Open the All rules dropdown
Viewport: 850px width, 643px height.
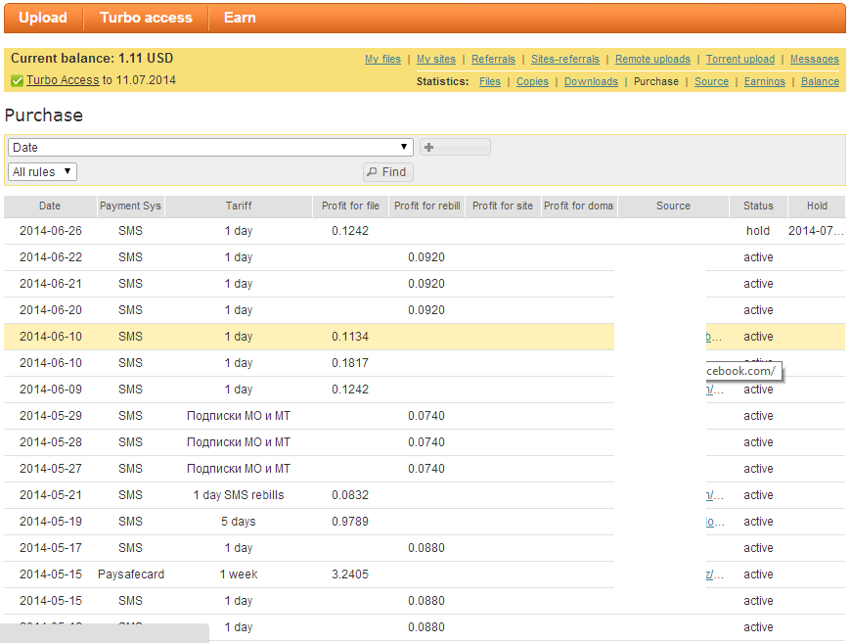click(x=42, y=171)
